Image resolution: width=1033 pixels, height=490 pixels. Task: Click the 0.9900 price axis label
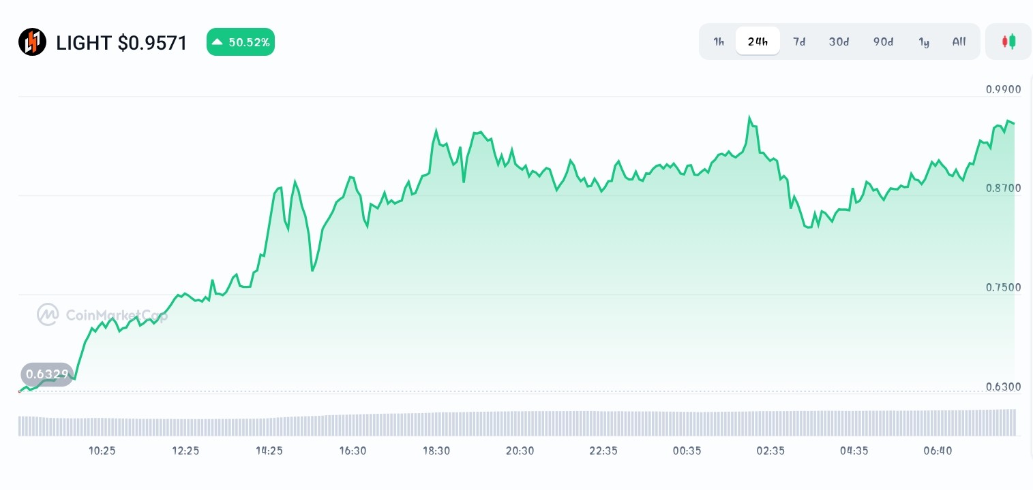[1003, 89]
